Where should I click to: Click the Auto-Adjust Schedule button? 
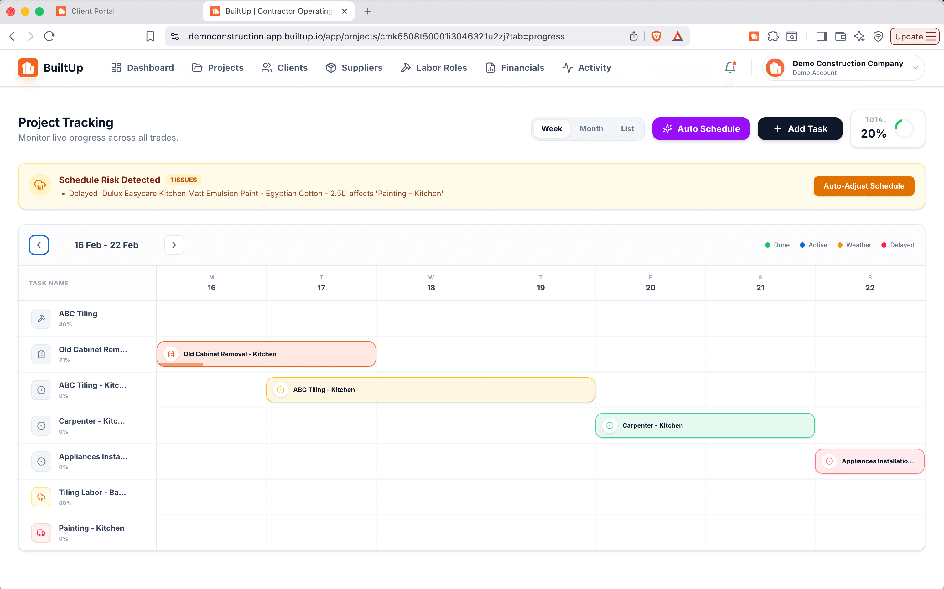coord(864,186)
